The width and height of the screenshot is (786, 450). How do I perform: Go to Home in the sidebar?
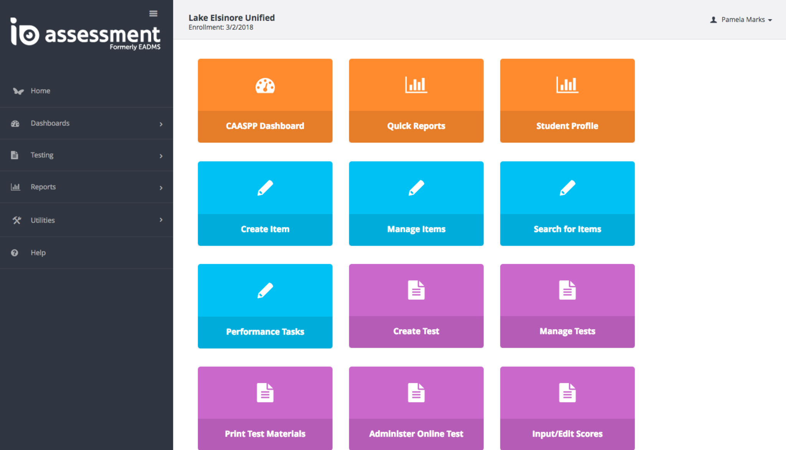(x=40, y=91)
